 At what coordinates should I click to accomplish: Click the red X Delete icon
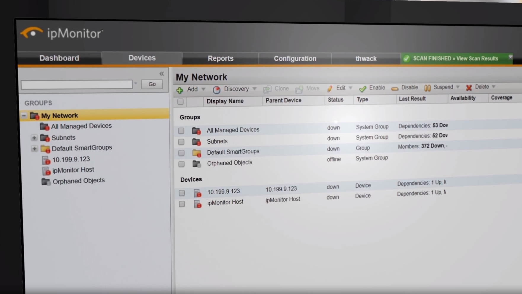[469, 87]
